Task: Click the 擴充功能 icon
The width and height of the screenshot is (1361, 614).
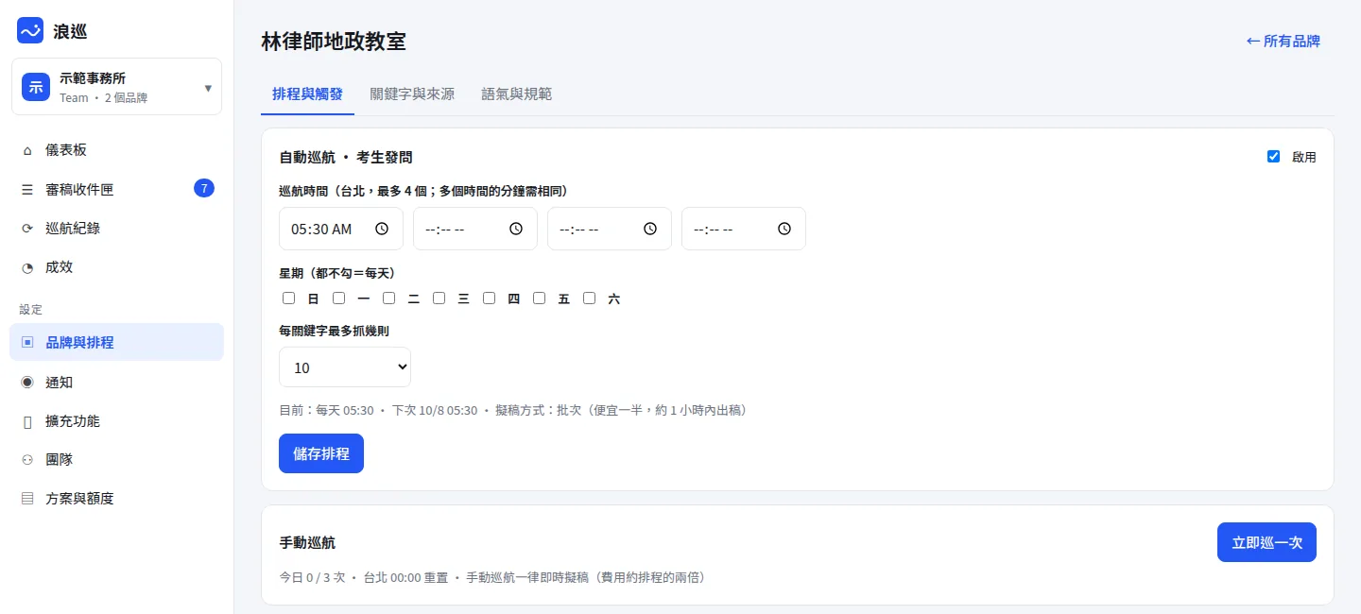Action: (27, 421)
